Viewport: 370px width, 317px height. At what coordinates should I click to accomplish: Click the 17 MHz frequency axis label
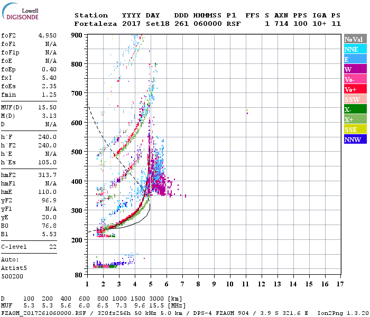(x=340, y=284)
